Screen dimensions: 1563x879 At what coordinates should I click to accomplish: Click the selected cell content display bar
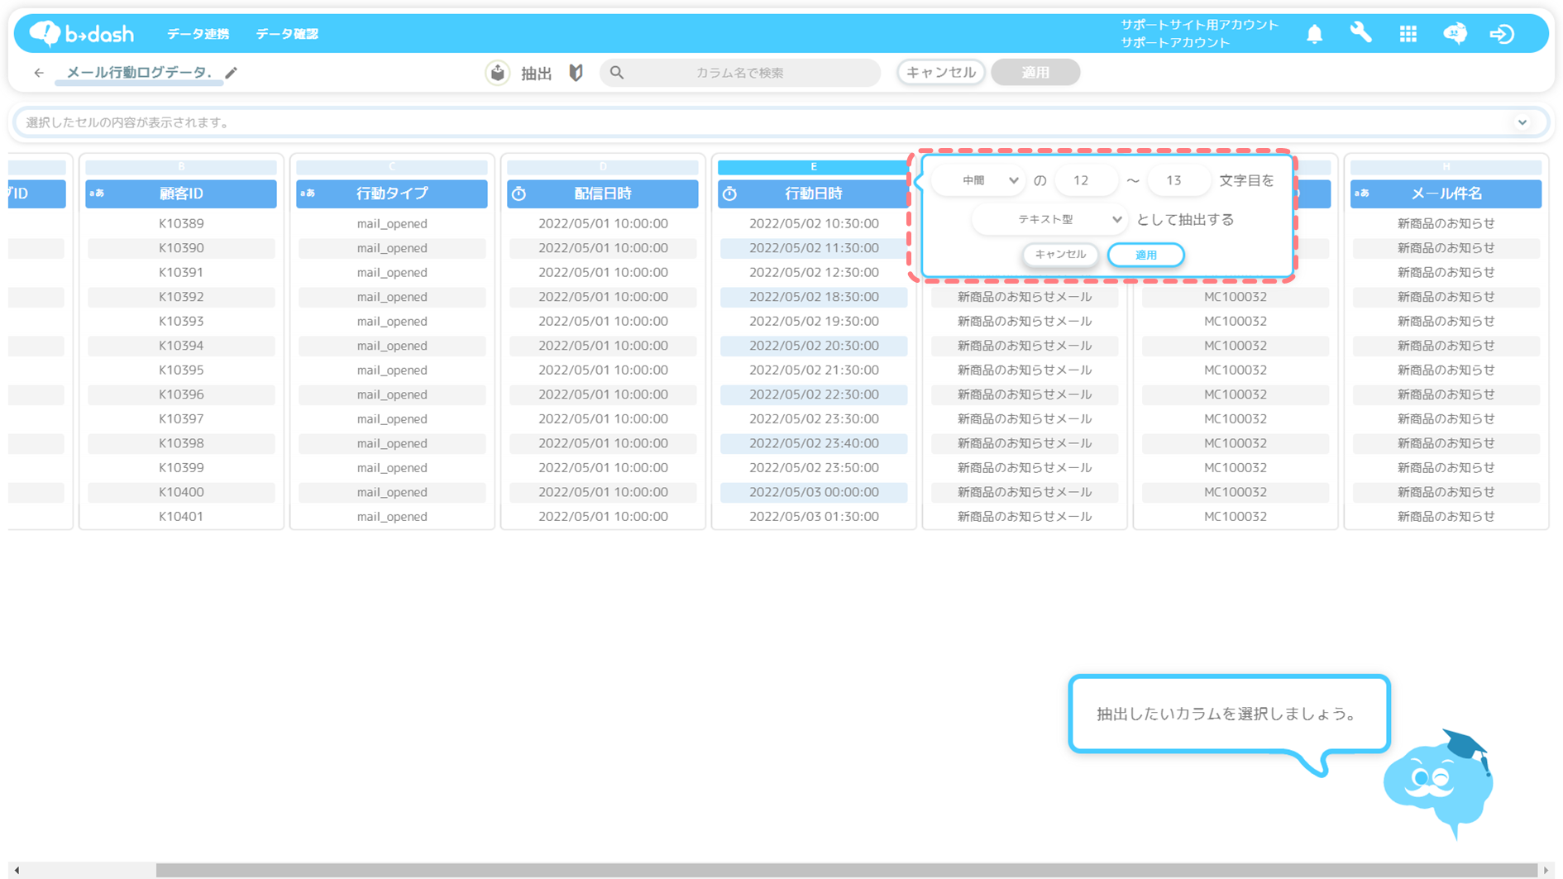coord(781,122)
